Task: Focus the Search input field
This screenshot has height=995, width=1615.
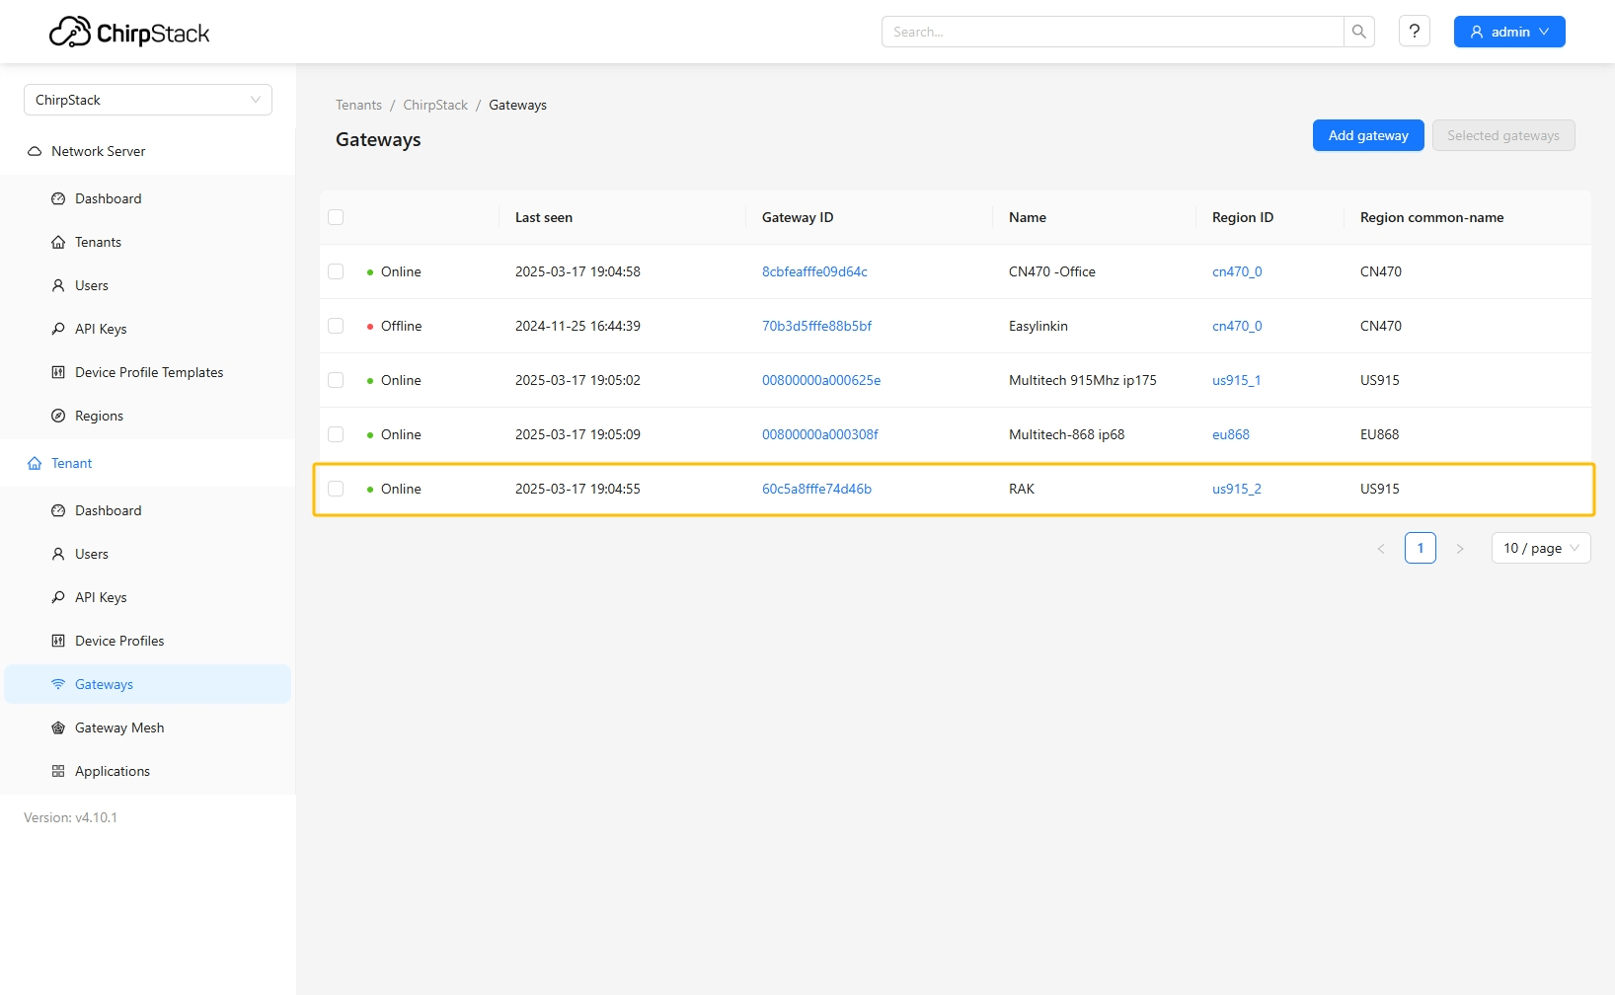Action: click(1112, 32)
